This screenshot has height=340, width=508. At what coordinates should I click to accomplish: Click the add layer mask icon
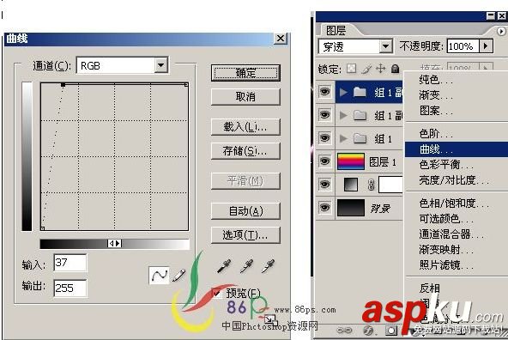pos(391,331)
